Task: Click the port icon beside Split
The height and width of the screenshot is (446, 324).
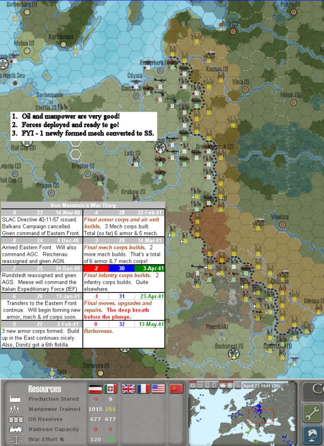Action: [52, 373]
